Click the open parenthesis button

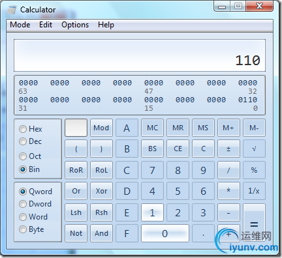[76, 149]
